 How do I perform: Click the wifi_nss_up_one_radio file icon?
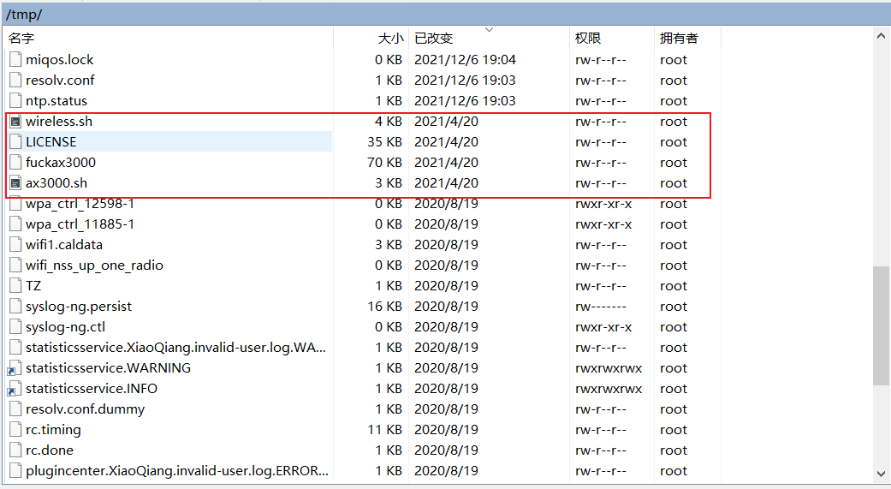[x=16, y=265]
